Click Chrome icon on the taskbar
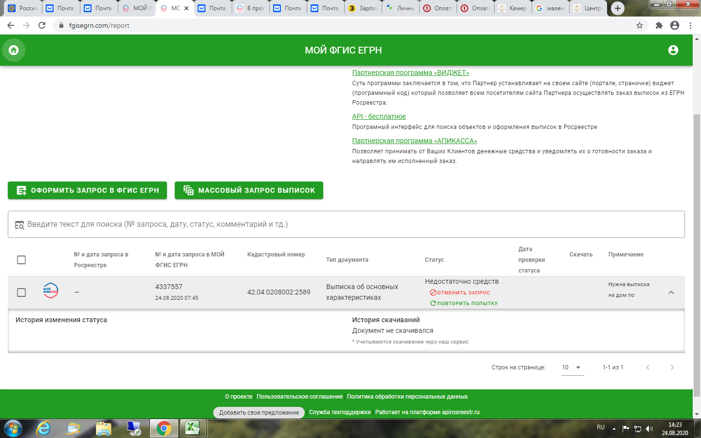Image resolution: width=701 pixels, height=438 pixels. pos(164,429)
